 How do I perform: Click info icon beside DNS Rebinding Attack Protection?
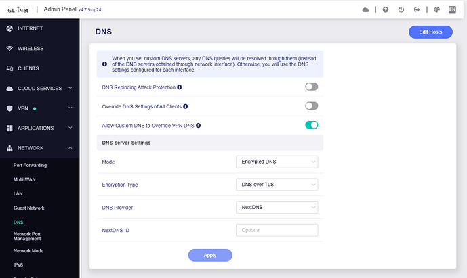pos(180,87)
